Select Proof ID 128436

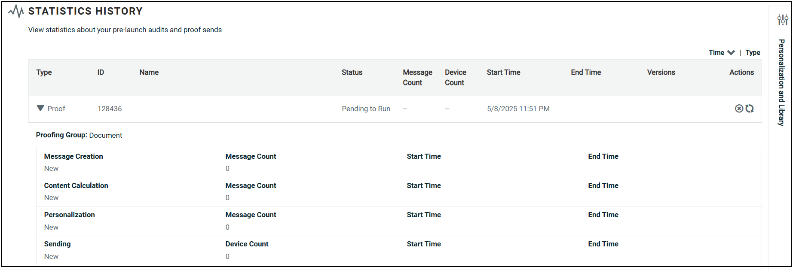point(110,109)
